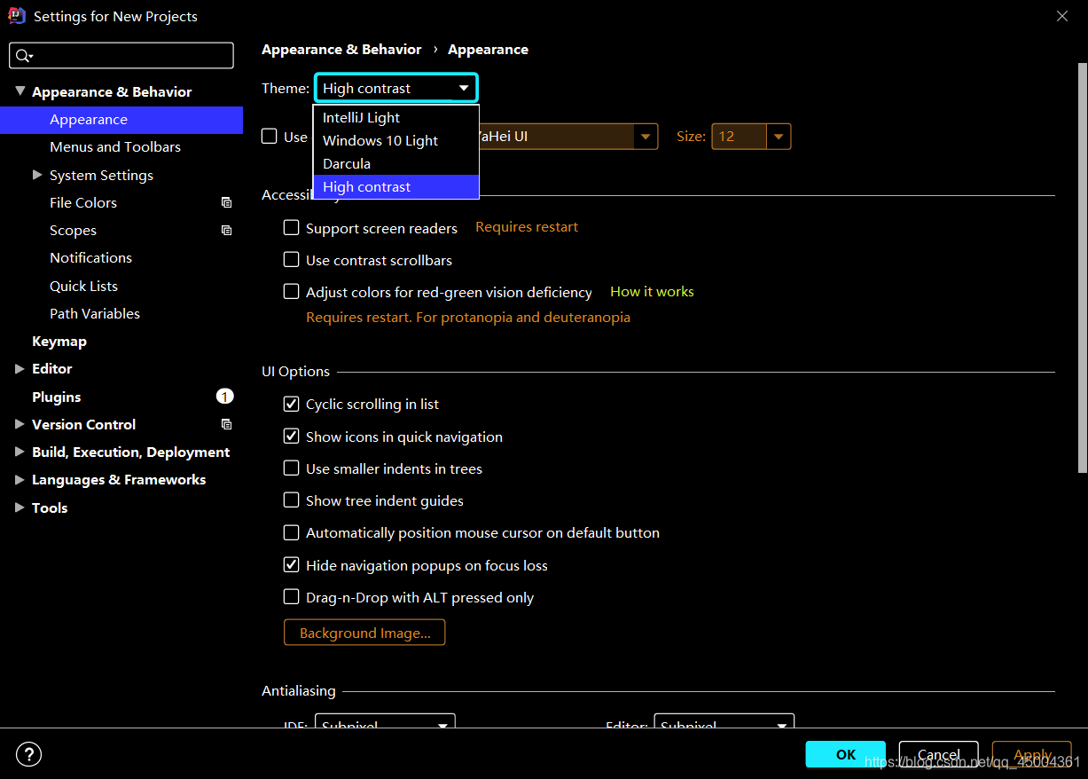
Task: Click the Apply button
Action: pyautogui.click(x=1032, y=754)
